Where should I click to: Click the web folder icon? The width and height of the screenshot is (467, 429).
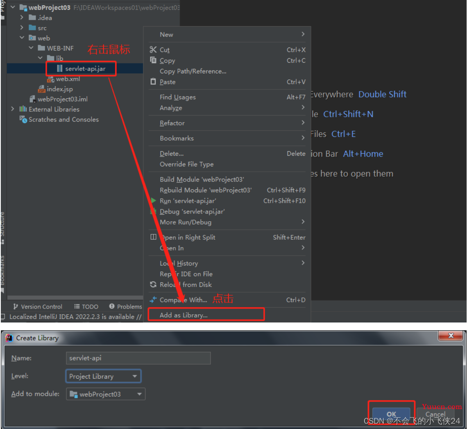[x=32, y=38]
